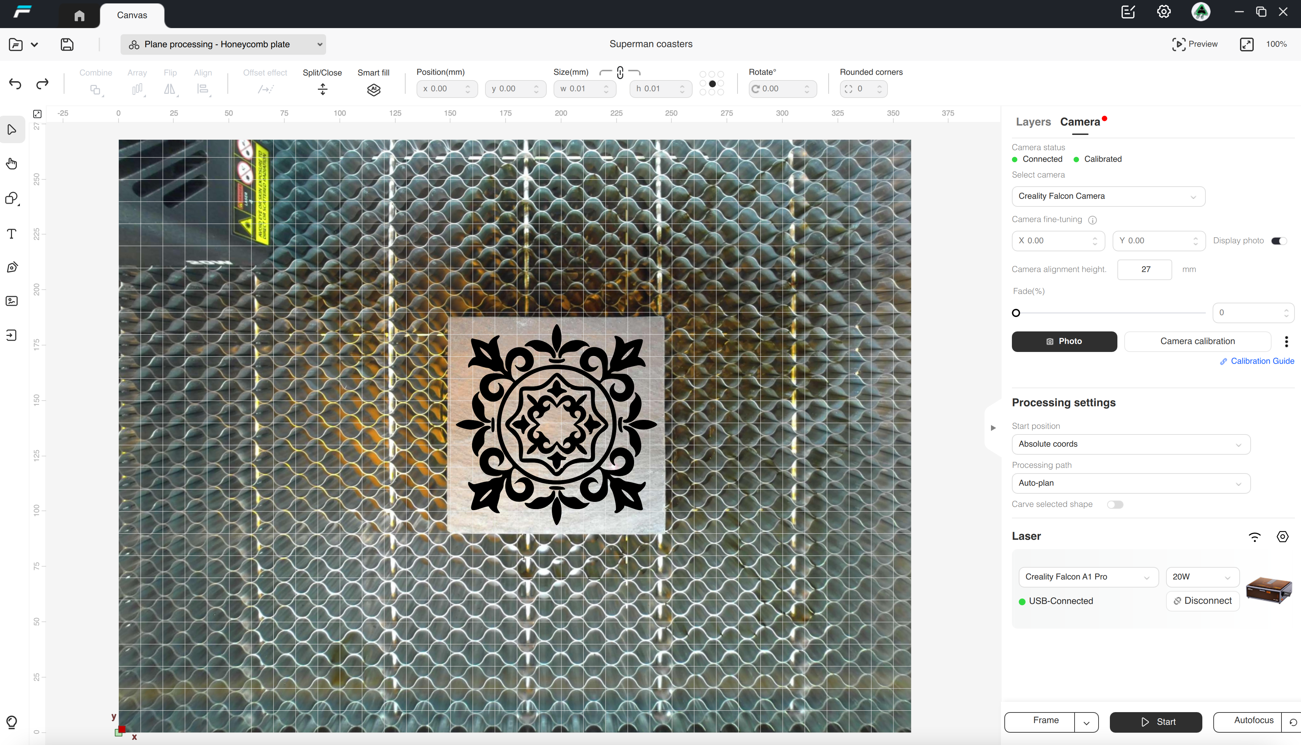Toggle the size aspect ratio lock
Screen dimensions: 1301x745
[620, 73]
